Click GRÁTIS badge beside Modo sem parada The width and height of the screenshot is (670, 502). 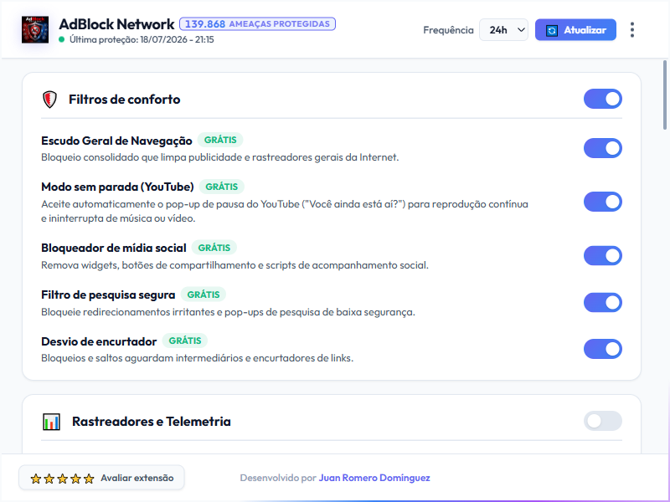221,187
